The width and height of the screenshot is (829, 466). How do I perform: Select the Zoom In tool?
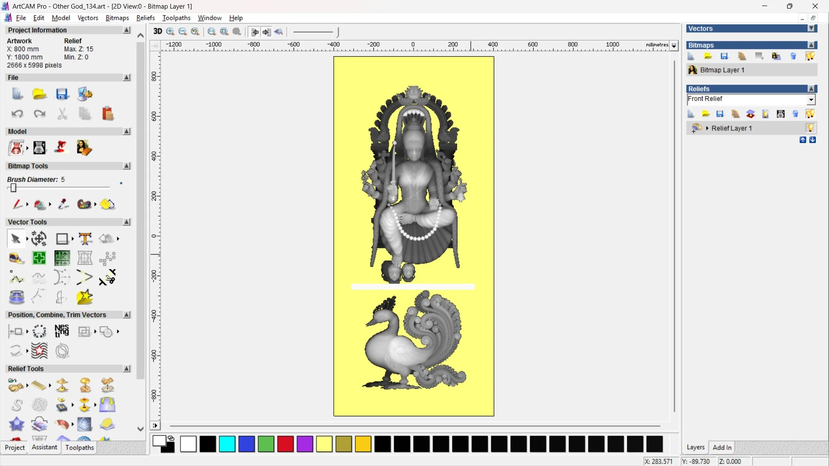pyautogui.click(x=170, y=31)
